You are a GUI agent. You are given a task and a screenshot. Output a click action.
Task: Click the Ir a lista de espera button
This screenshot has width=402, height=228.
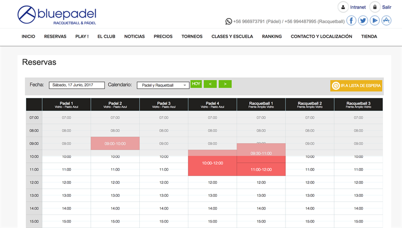(357, 86)
